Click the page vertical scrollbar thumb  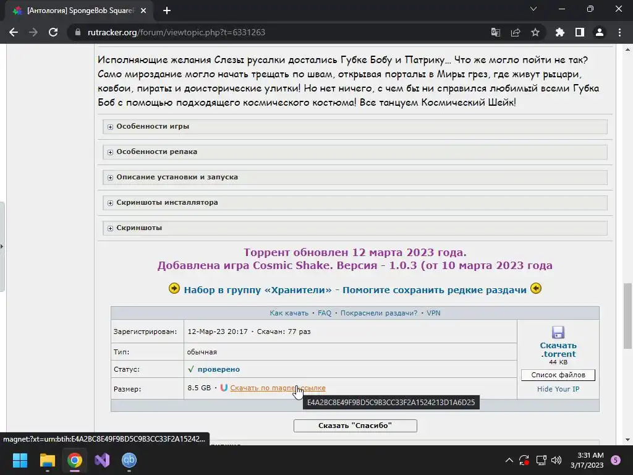627,316
